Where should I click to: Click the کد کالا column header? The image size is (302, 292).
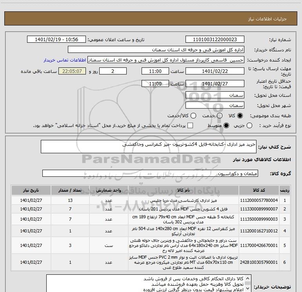tap(259, 190)
